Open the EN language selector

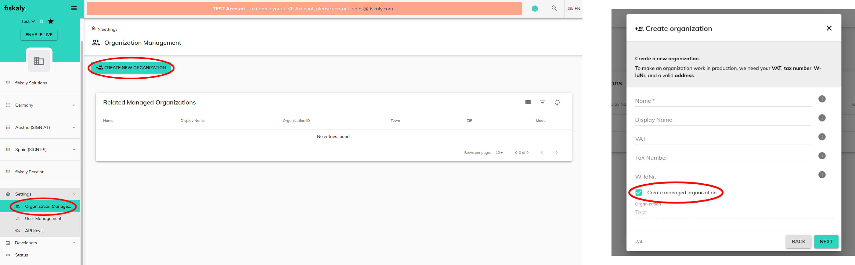(x=574, y=9)
